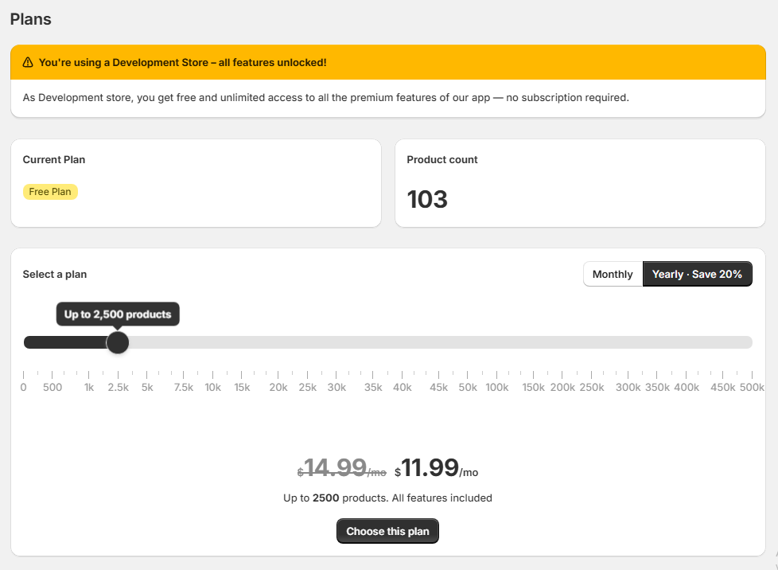This screenshot has height=570, width=778.
Task: Pick the 25k label on the slider scale
Action: (x=307, y=388)
